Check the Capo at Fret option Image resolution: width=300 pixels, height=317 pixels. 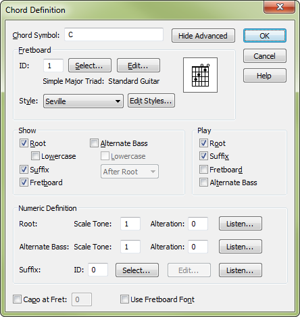[17, 299]
